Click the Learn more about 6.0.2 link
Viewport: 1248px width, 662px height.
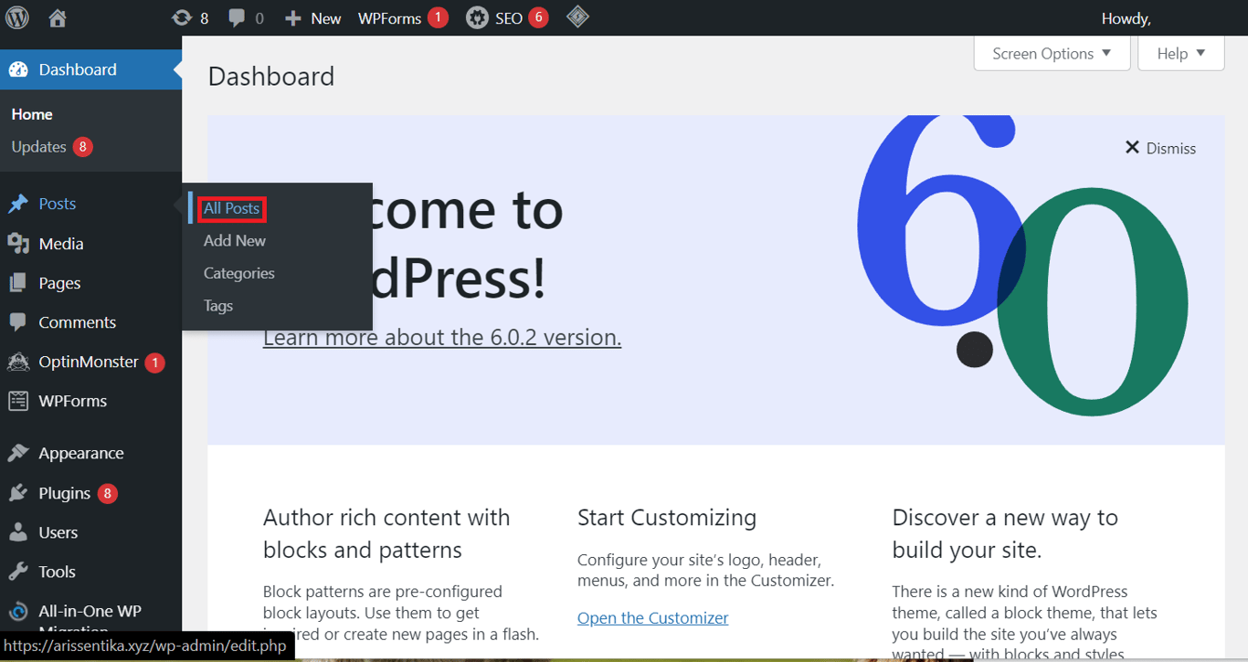click(441, 337)
